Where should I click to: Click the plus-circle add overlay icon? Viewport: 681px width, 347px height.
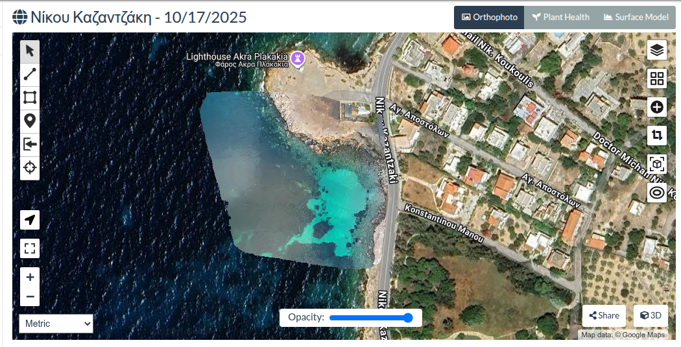tap(656, 107)
